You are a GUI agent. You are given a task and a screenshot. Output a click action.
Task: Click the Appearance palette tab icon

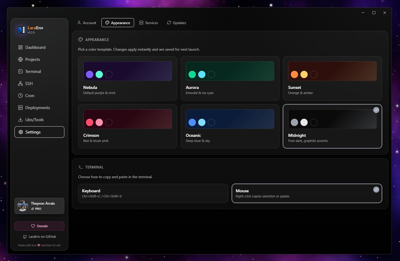pos(107,23)
